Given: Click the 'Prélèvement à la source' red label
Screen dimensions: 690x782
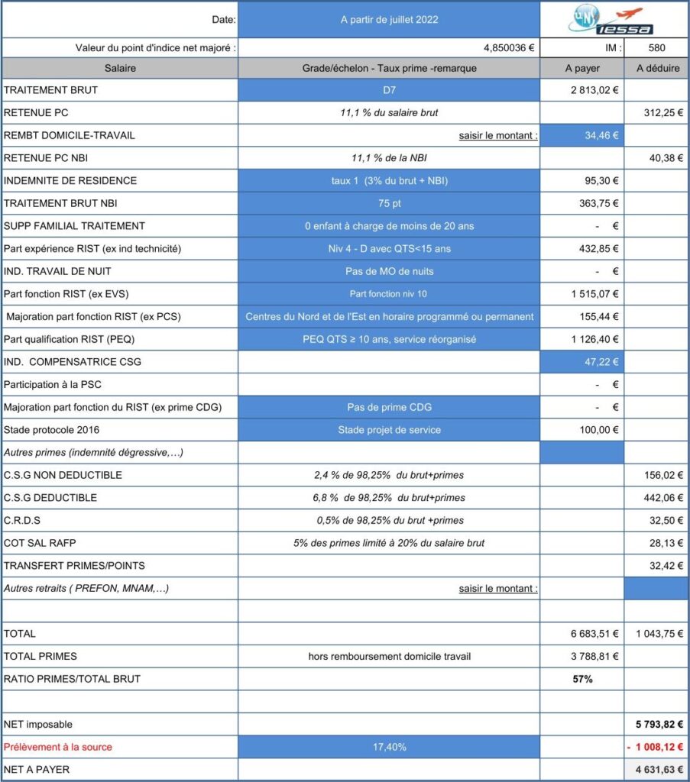Looking at the screenshot, I should click(x=58, y=747).
